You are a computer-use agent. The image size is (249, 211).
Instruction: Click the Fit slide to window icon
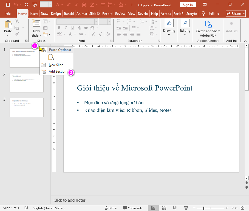242,208
